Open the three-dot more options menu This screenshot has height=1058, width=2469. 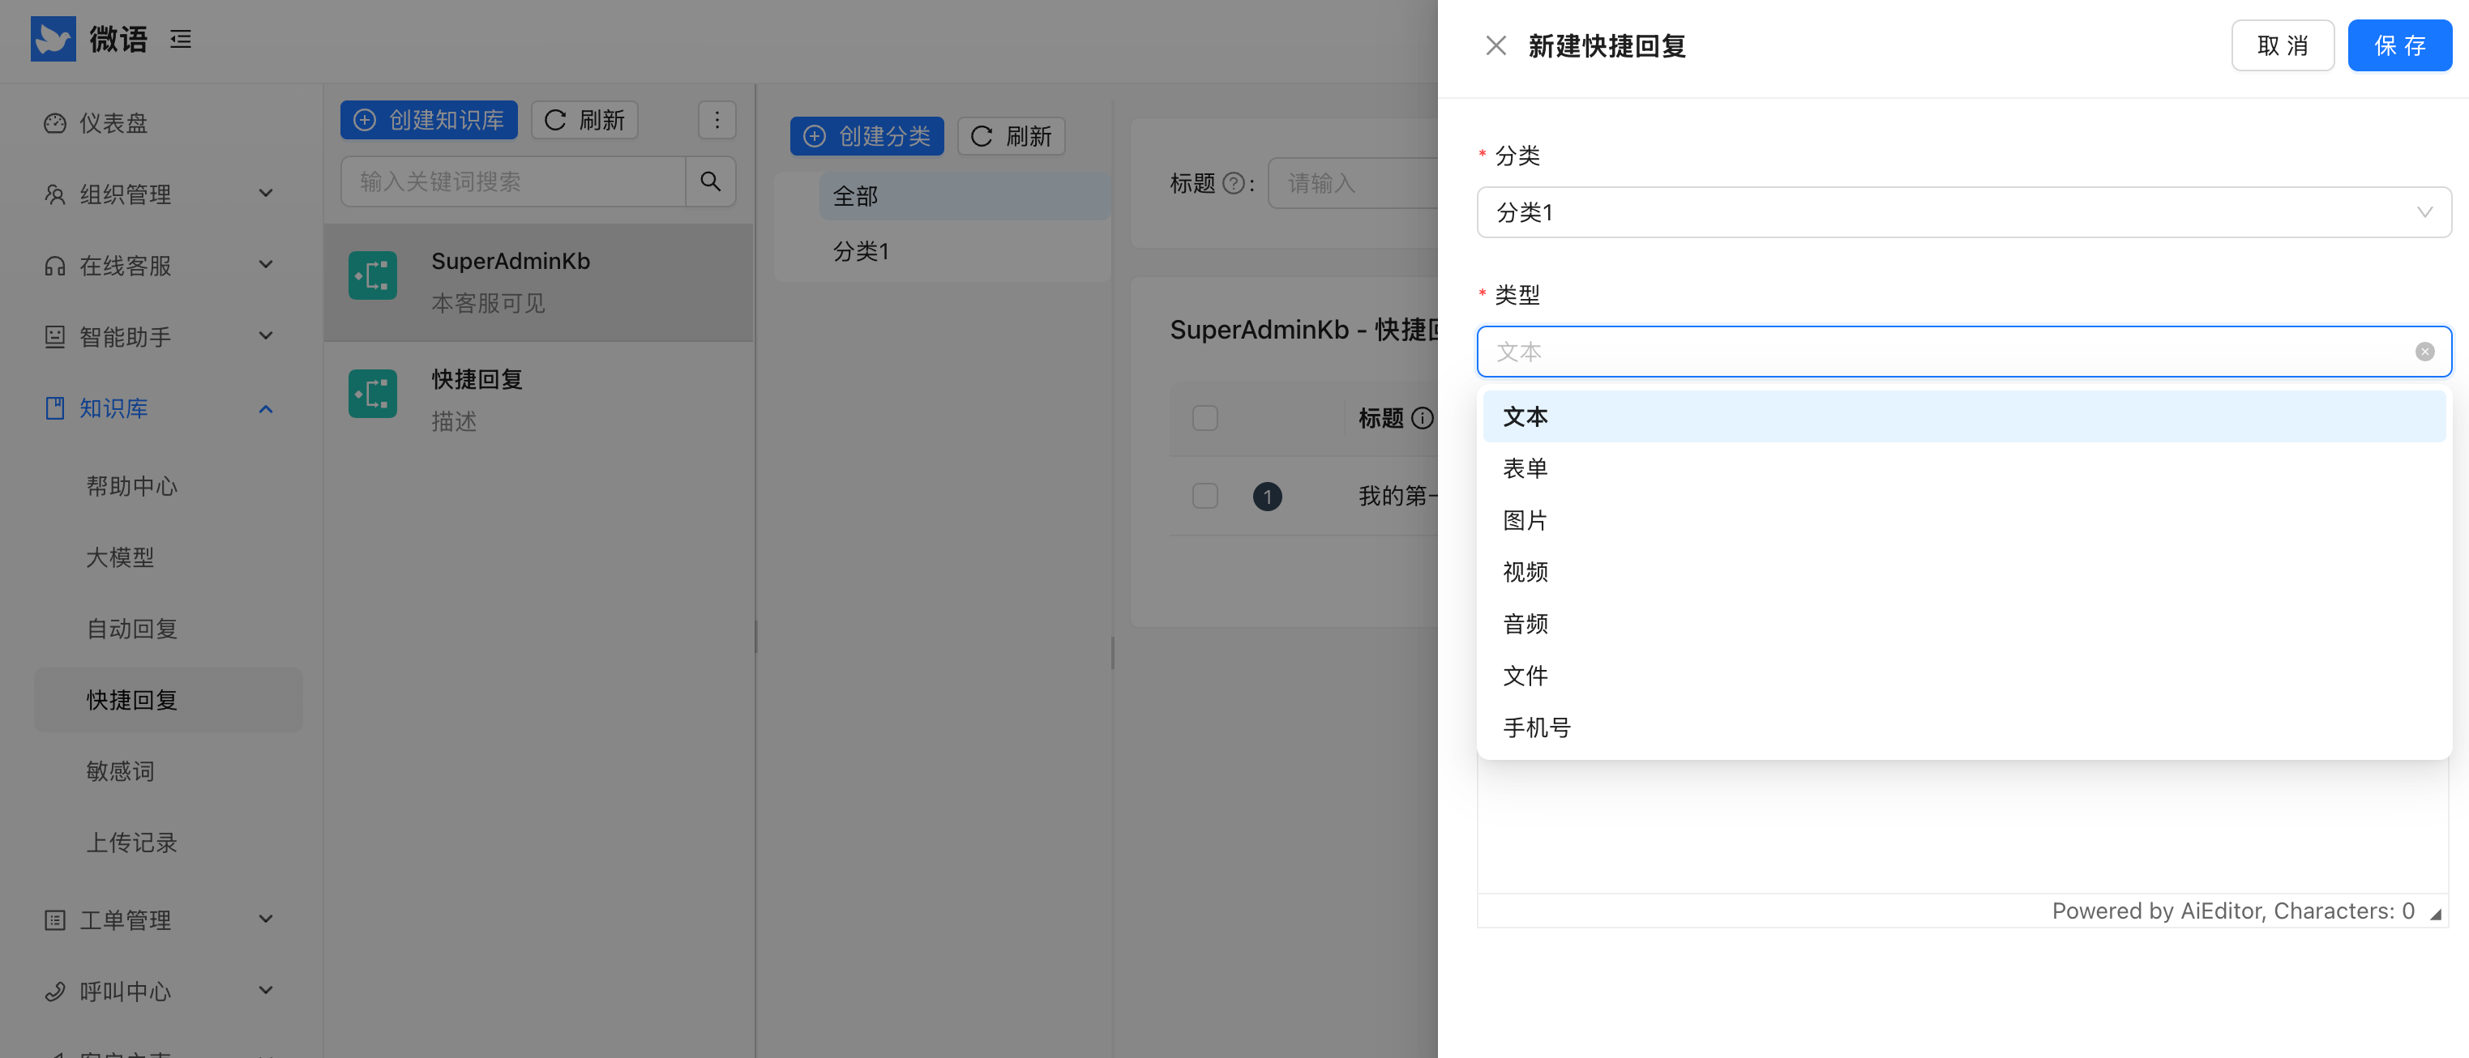point(716,120)
